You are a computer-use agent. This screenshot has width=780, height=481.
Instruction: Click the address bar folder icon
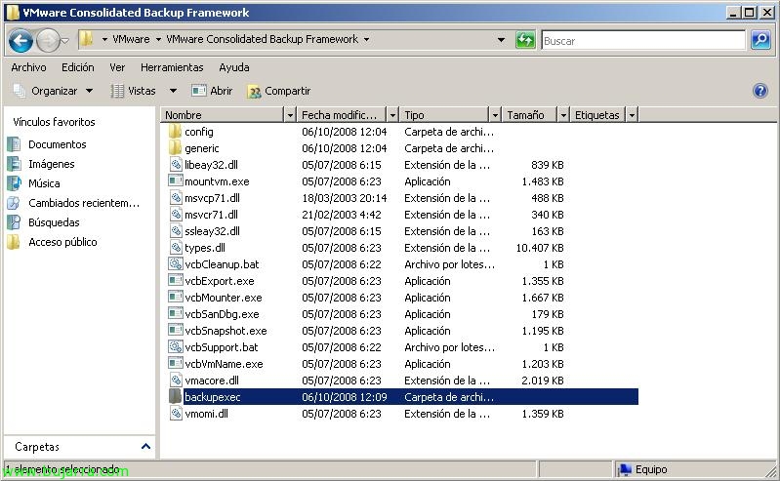pyautogui.click(x=86, y=39)
